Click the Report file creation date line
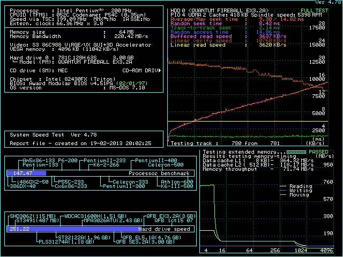 (x=80, y=143)
